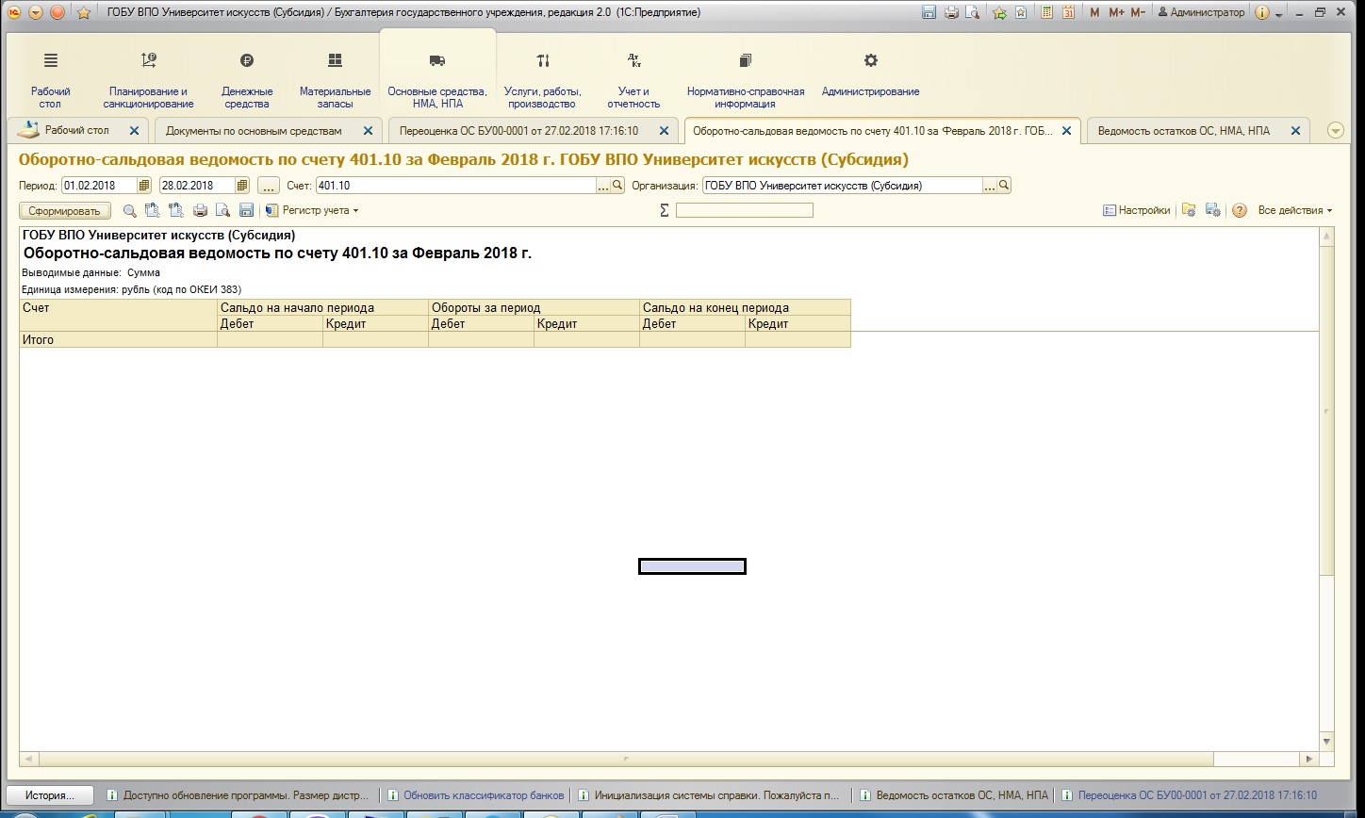Open the tab list dropdown at right of tabs
The height and width of the screenshot is (818, 1365).
point(1335,131)
